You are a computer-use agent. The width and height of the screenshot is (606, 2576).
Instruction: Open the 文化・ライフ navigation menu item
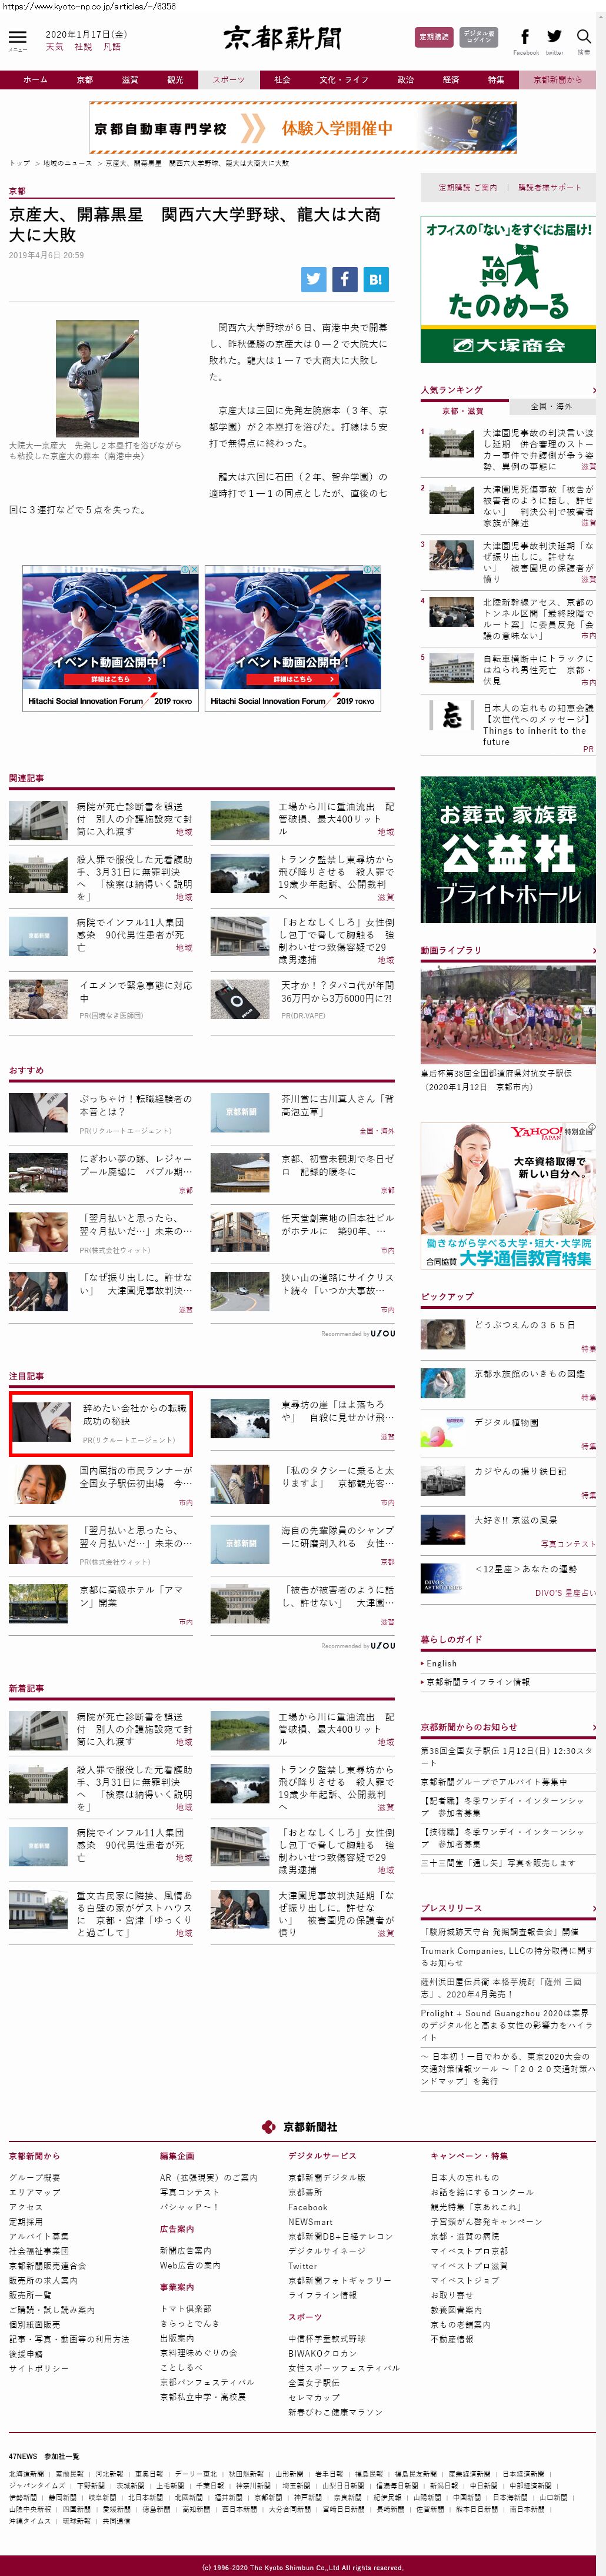(344, 80)
